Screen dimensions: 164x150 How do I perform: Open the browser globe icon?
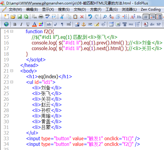coord(6,24)
